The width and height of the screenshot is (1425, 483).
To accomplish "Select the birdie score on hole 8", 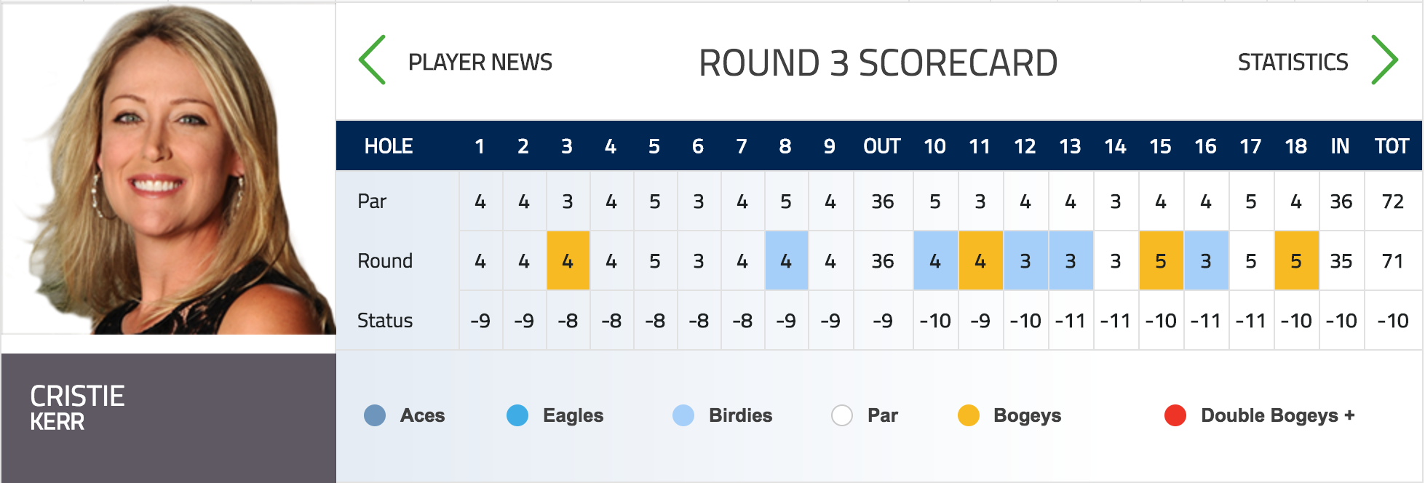I will pyautogui.click(x=786, y=260).
